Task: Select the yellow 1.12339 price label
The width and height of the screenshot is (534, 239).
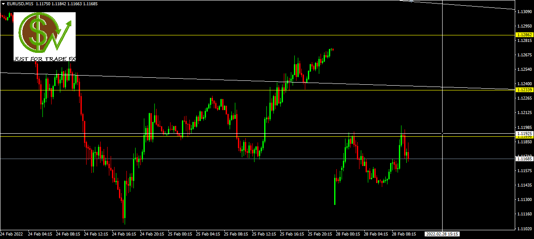Action: point(524,90)
